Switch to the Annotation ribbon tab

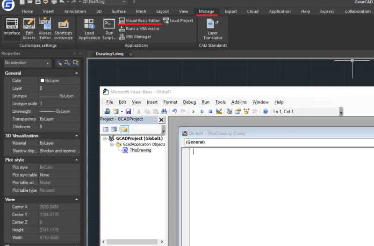pyautogui.click(x=75, y=11)
